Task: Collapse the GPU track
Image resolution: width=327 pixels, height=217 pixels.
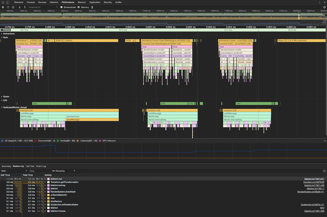Action: [x=2, y=100]
